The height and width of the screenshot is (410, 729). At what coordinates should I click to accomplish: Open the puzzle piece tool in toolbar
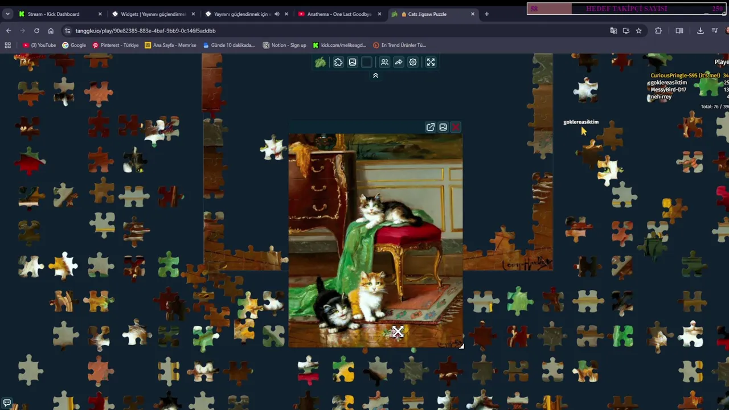(x=338, y=62)
